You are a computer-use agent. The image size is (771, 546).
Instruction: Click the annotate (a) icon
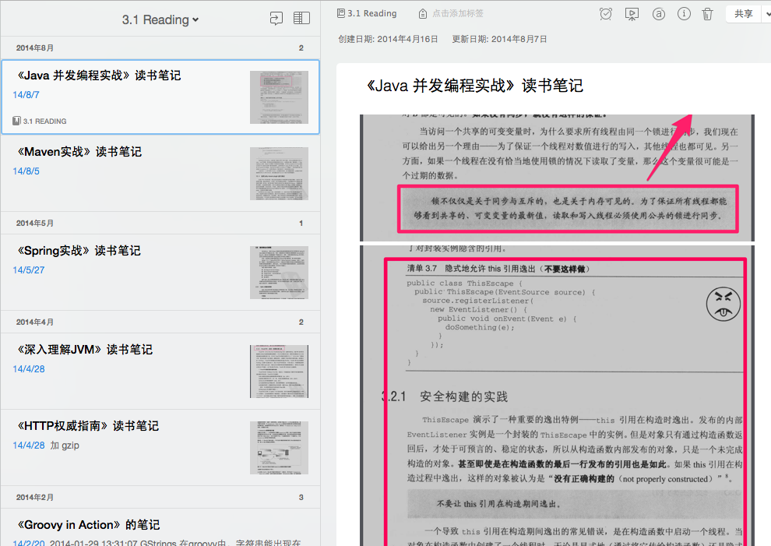pyautogui.click(x=658, y=14)
